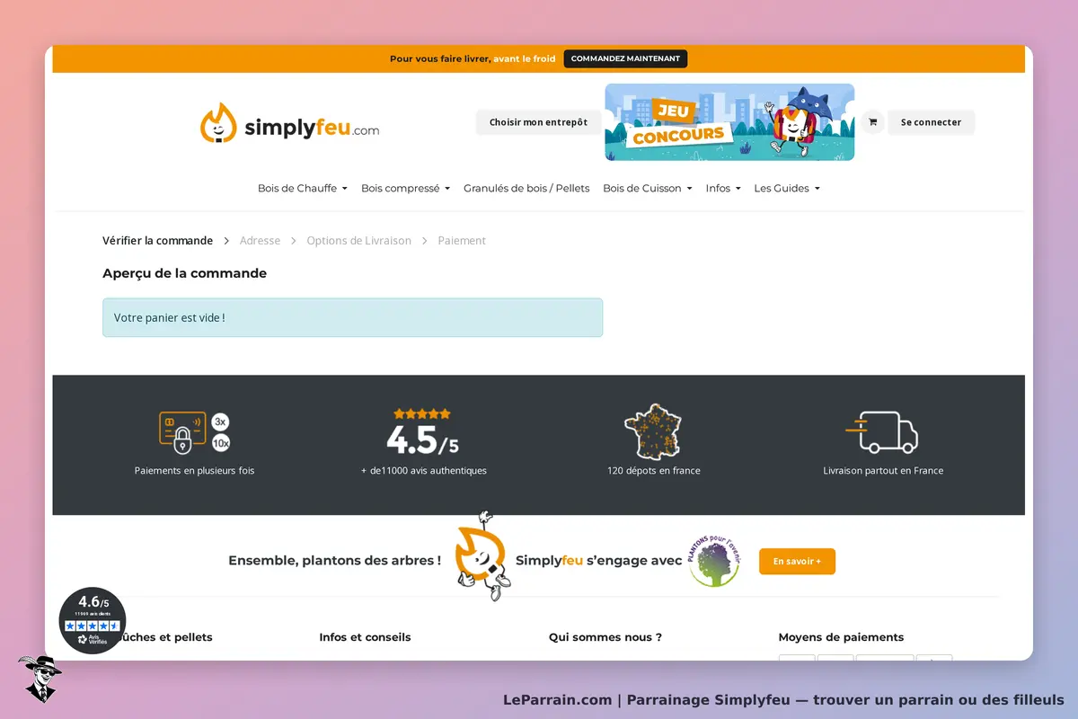Click Qui sommes nous ? footer heading
This screenshot has height=719, width=1078.
(x=605, y=637)
